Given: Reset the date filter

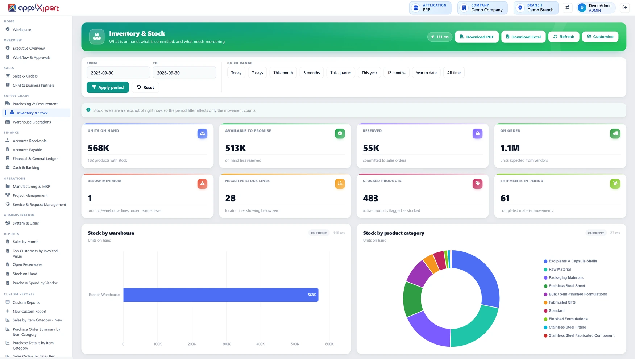Looking at the screenshot, I should pos(145,87).
